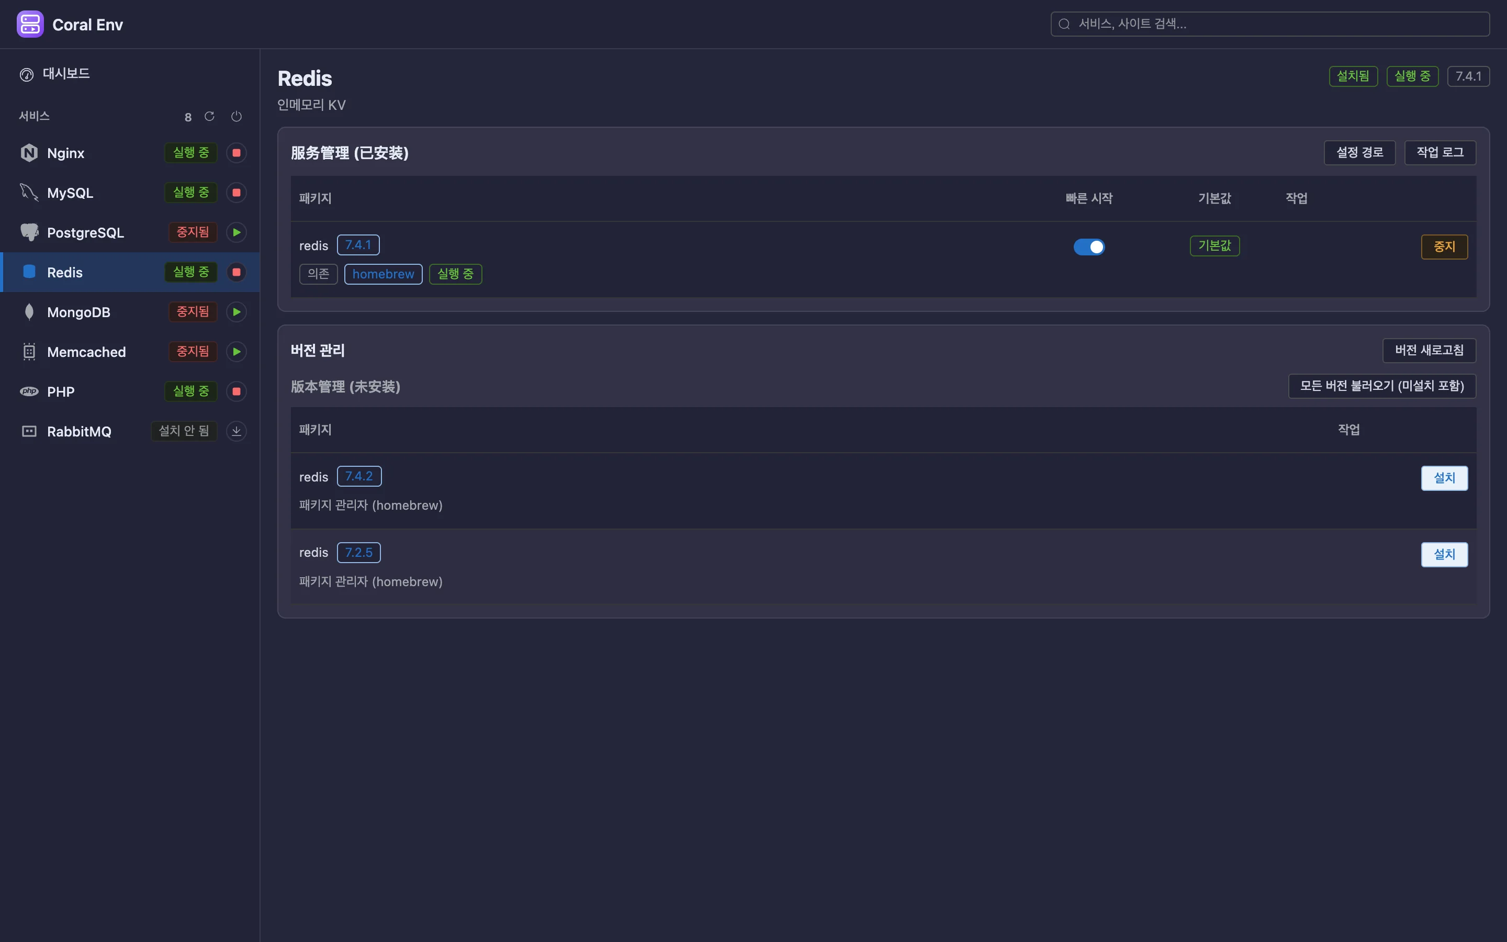
Task: Select MongoDB in the services list
Action: pyautogui.click(x=130, y=312)
